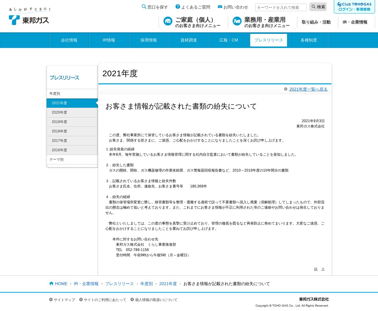Click 2021年度 in the breadcrumb
This screenshot has width=378, height=311.
(168, 284)
